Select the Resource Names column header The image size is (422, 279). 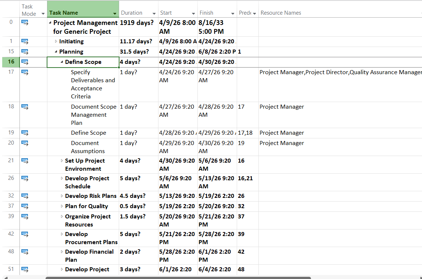pos(281,13)
